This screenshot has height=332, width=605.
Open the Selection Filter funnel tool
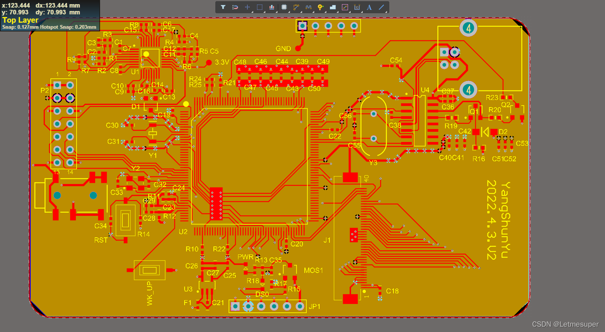pyautogui.click(x=223, y=7)
